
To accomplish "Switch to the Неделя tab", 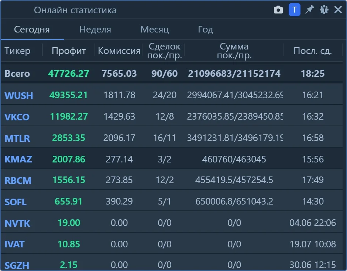I will click(x=95, y=30).
